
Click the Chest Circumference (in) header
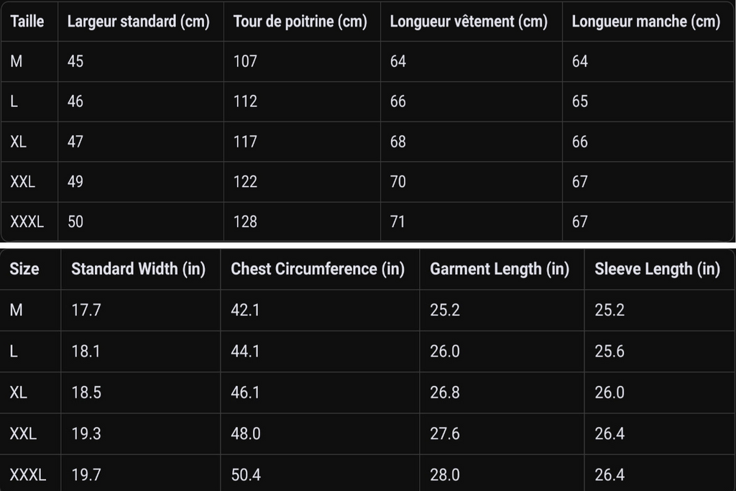(318, 269)
